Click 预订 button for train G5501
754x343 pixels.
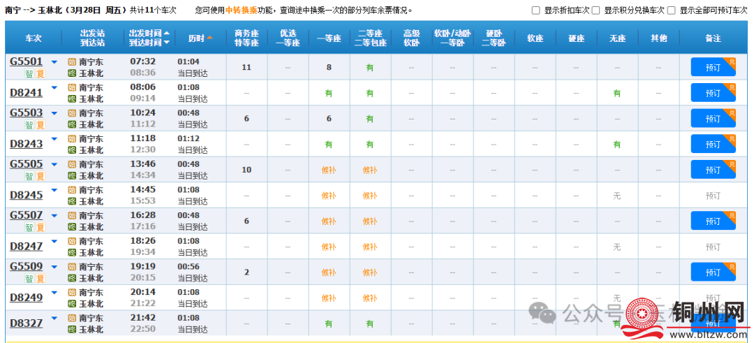point(712,68)
